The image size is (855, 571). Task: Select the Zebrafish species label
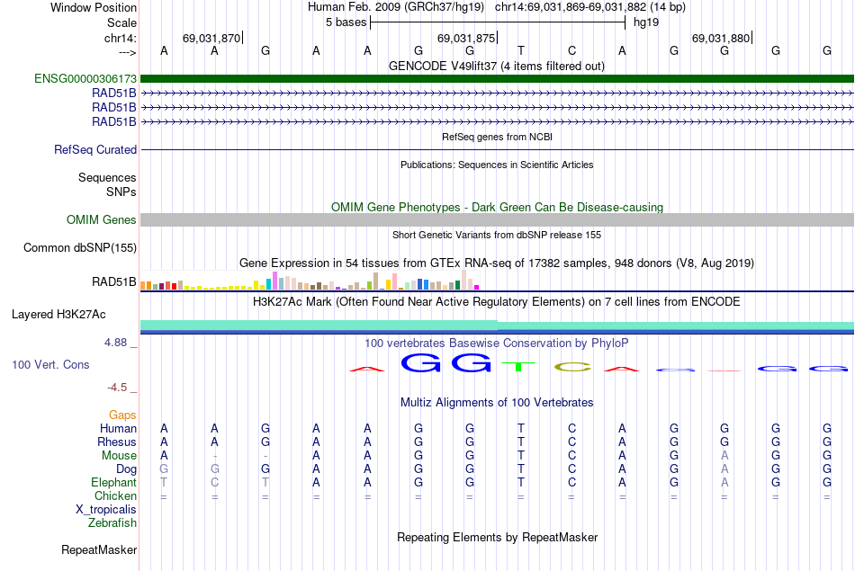tap(112, 522)
